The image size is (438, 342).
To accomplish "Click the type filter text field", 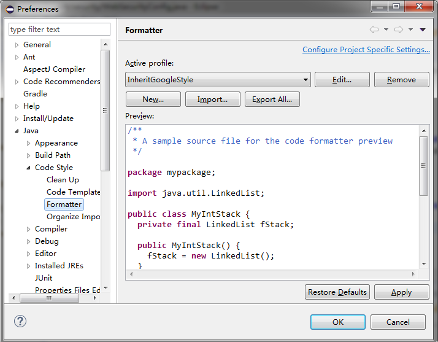I will pyautogui.click(x=60, y=29).
